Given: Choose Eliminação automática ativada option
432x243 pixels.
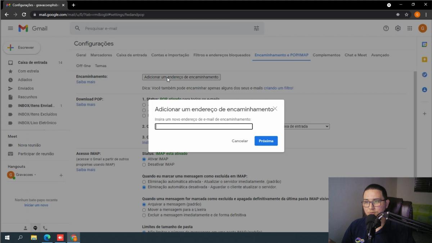Looking at the screenshot, I should 144,182.
